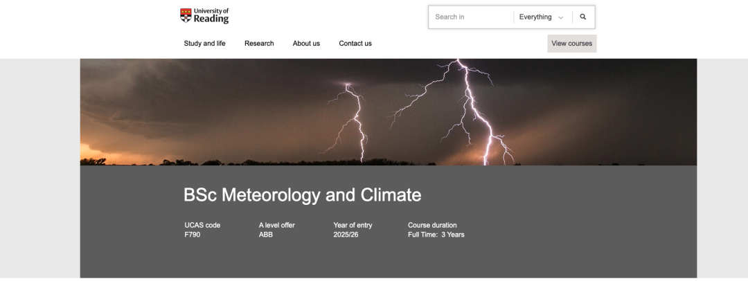
Task: Focus the Search in text field
Action: point(471,17)
